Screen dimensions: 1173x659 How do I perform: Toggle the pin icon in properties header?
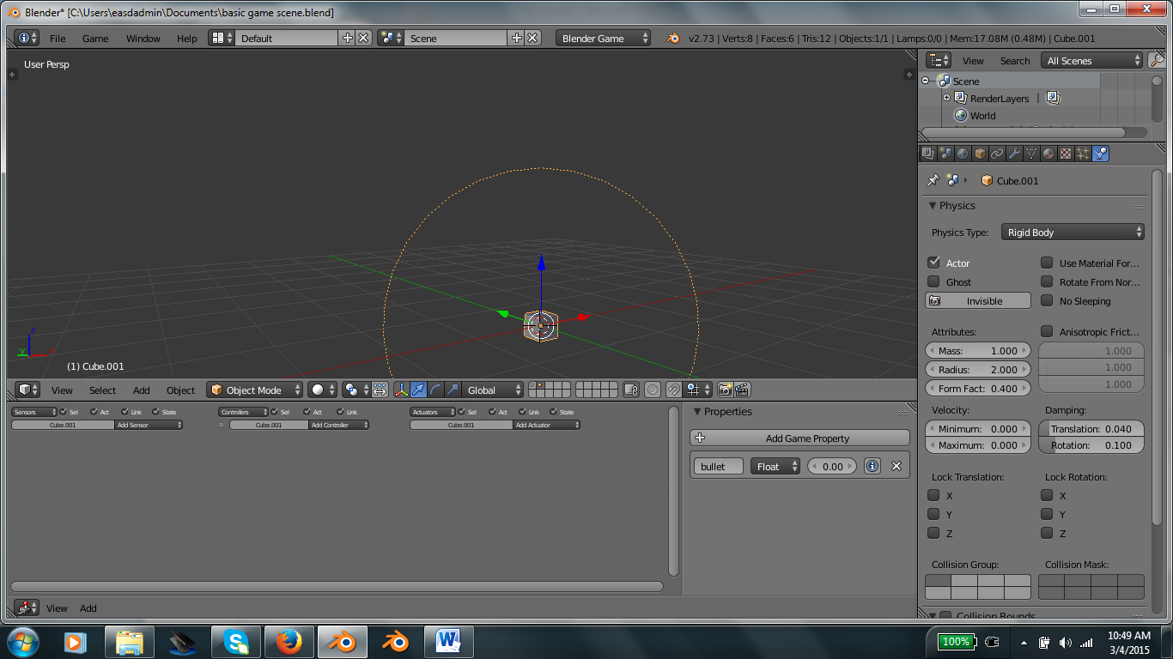click(933, 180)
